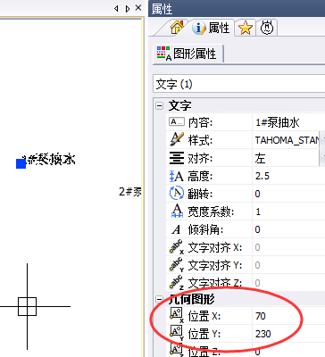Image resolution: width=325 pixels, height=357 pixels.
Task: Click the 倾斜角 oblique angle icon
Action: pos(176,229)
